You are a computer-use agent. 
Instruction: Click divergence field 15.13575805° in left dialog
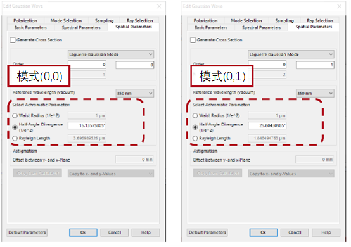click(87, 125)
